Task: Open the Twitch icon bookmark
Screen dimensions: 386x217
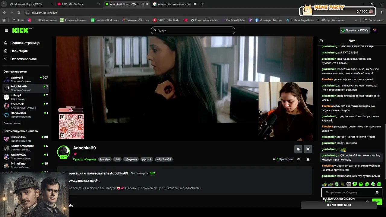Action: (250, 20)
